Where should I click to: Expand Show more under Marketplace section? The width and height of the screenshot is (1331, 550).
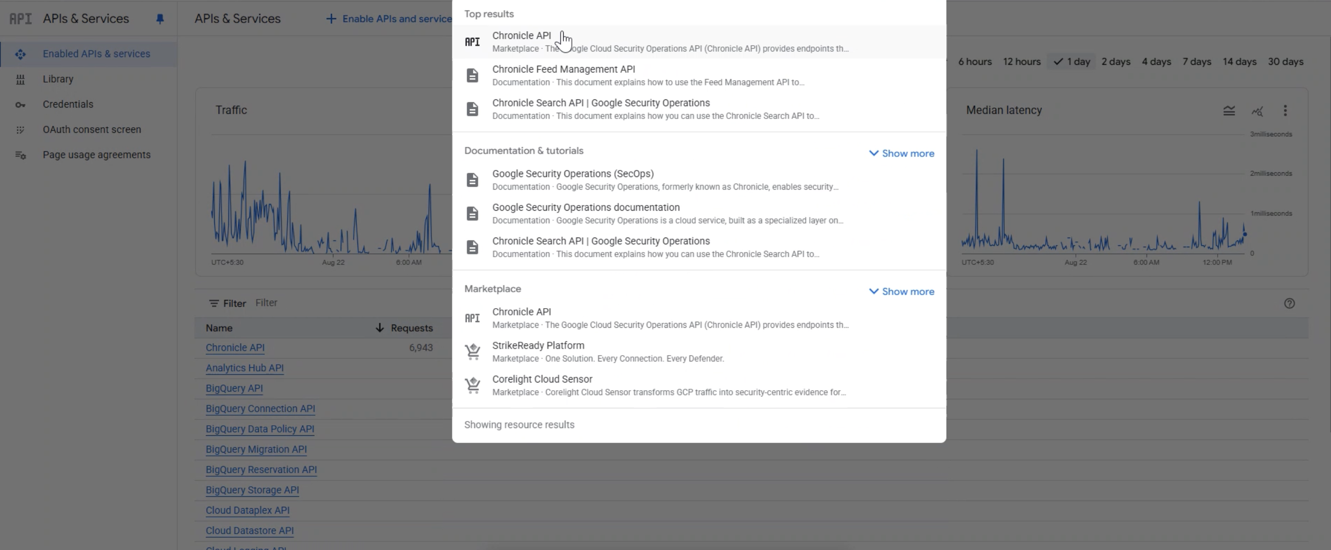[x=901, y=291]
